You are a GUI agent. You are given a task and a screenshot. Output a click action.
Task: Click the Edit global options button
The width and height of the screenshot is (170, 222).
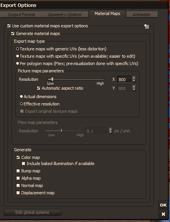pyautogui.click(x=33, y=212)
